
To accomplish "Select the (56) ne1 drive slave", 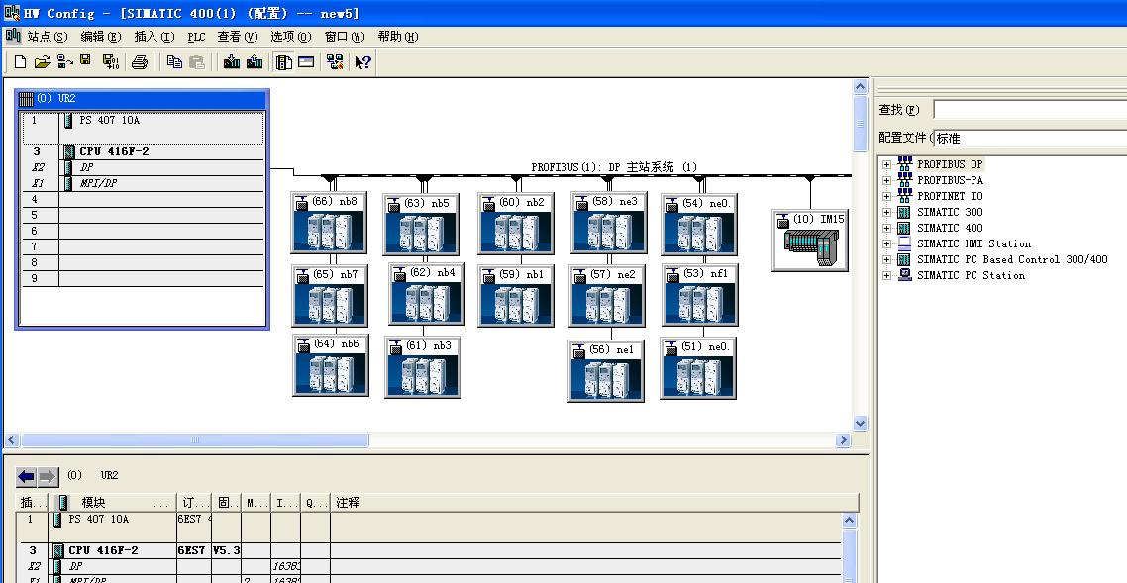I will pyautogui.click(x=606, y=370).
